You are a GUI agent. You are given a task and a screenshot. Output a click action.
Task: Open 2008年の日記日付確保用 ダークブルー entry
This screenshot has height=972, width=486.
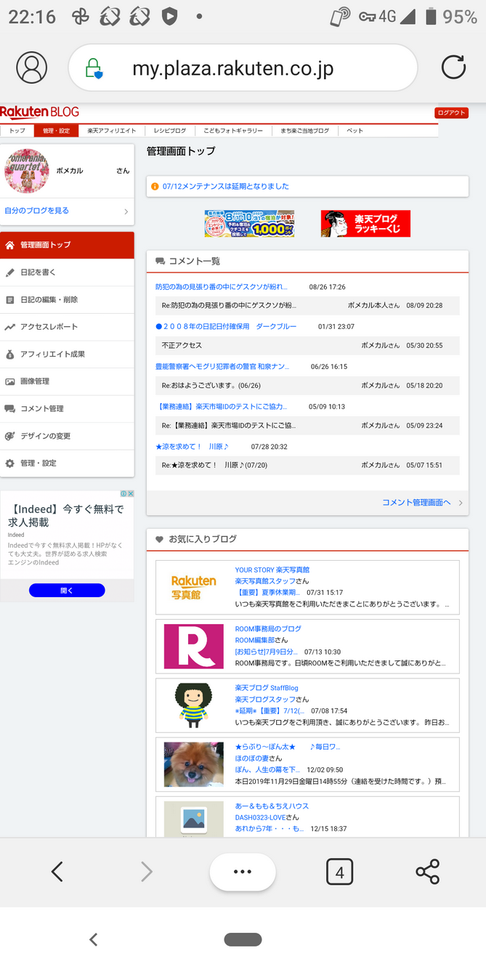[x=226, y=327]
